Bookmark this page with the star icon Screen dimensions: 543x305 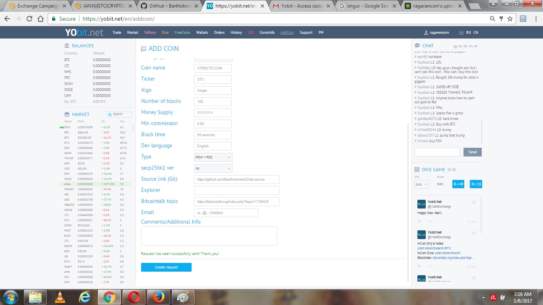[510, 19]
